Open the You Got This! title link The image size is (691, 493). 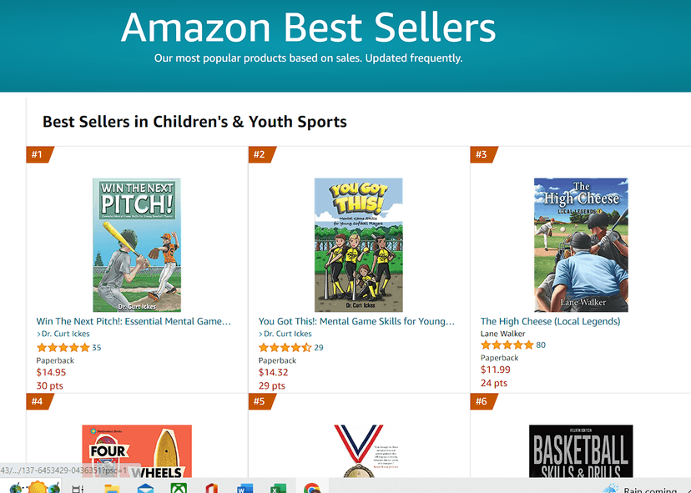(x=356, y=320)
